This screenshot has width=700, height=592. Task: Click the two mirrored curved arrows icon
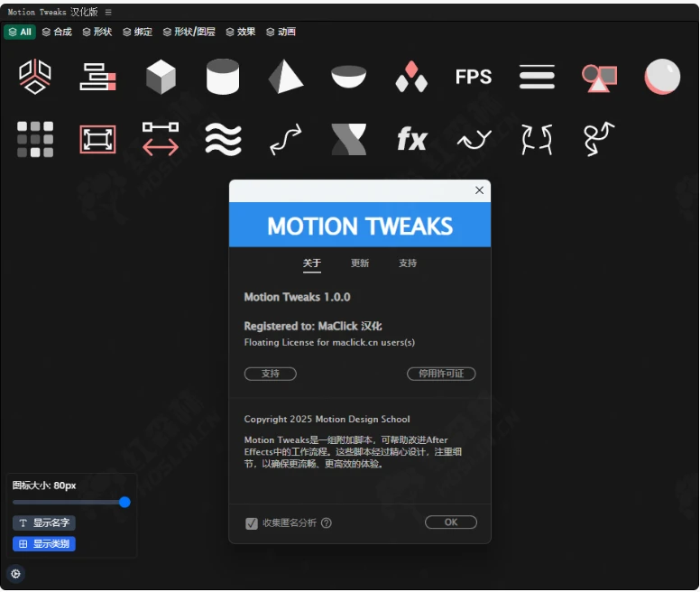pyautogui.click(x=537, y=140)
